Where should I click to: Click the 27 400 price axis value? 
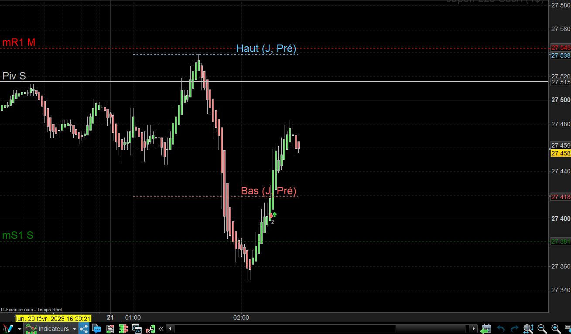point(561,218)
